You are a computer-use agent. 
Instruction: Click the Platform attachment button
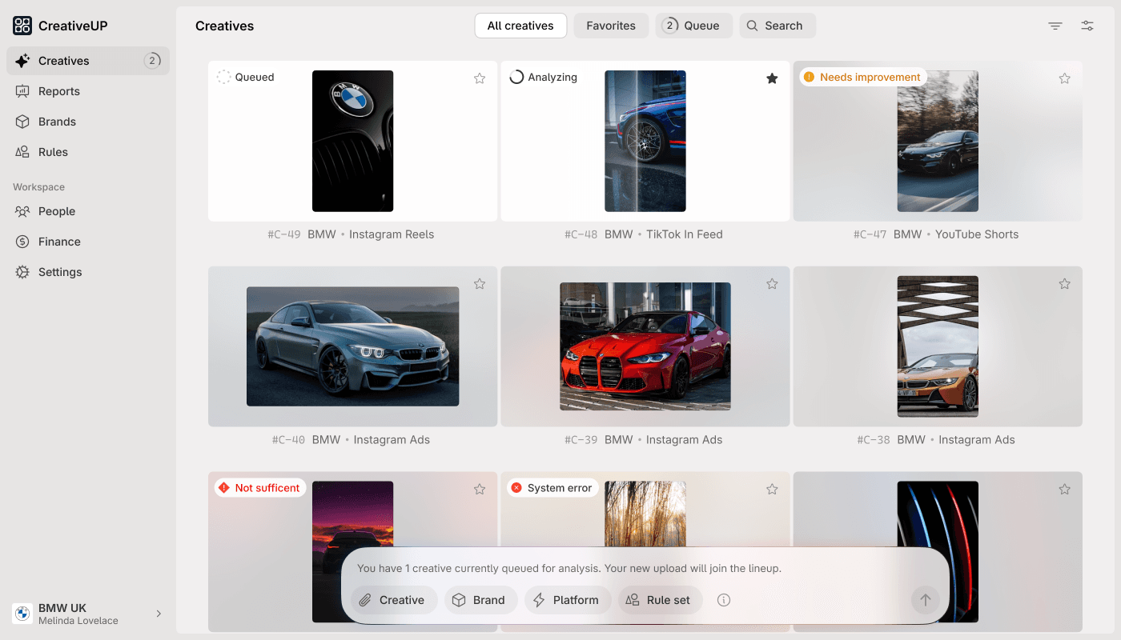point(568,600)
